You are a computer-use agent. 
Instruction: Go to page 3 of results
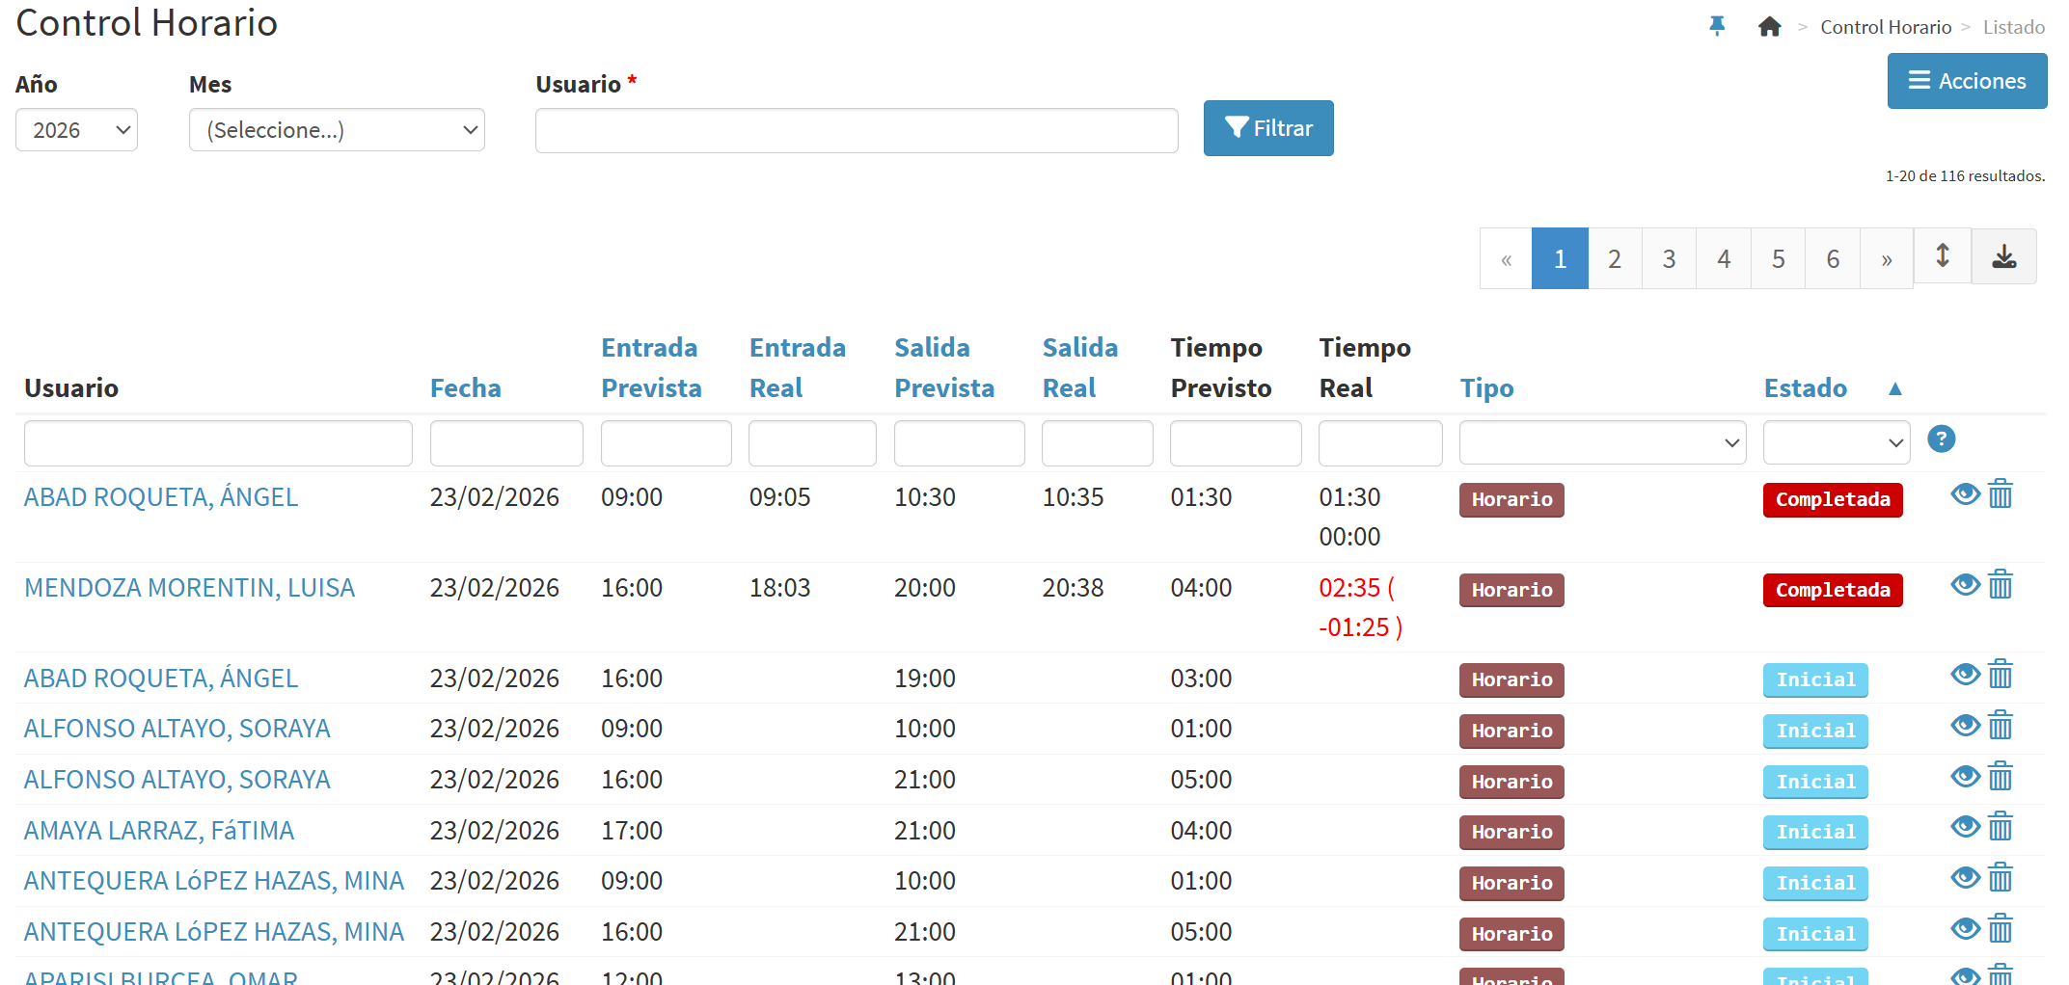(x=1669, y=258)
